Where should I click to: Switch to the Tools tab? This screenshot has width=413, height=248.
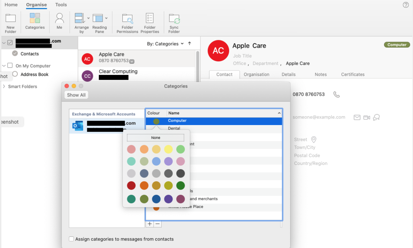[x=61, y=5]
